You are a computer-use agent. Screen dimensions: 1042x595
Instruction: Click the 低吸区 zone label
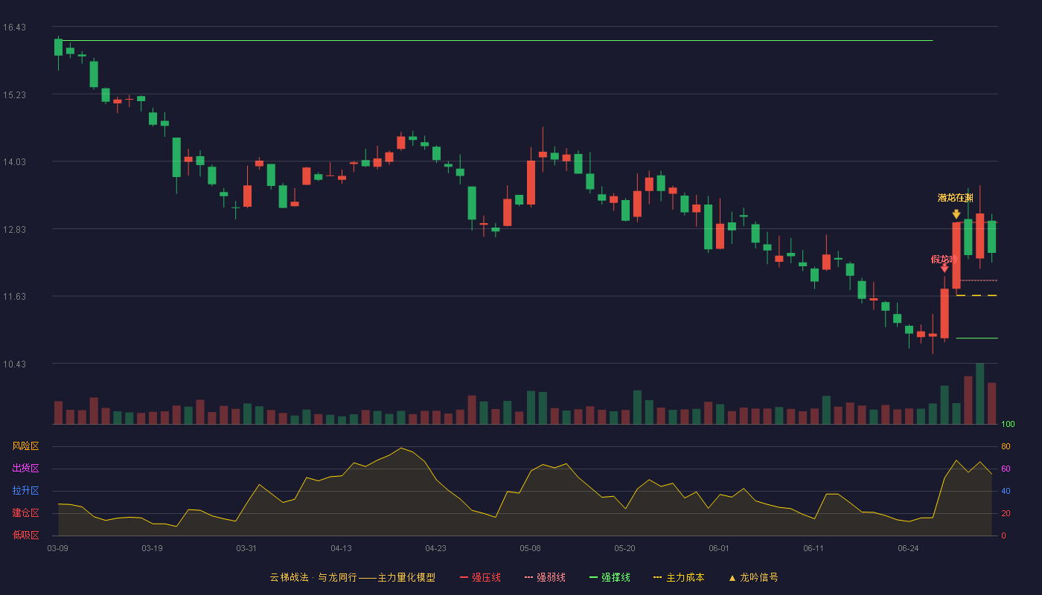coord(25,535)
